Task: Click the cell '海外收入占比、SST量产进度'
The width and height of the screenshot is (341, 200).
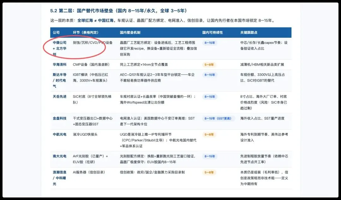Action: point(262,118)
